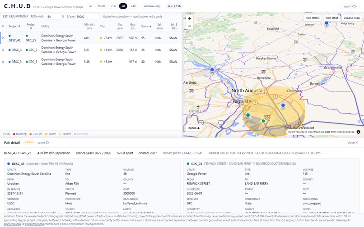Select the 'touch' tier filter

[101, 6]
